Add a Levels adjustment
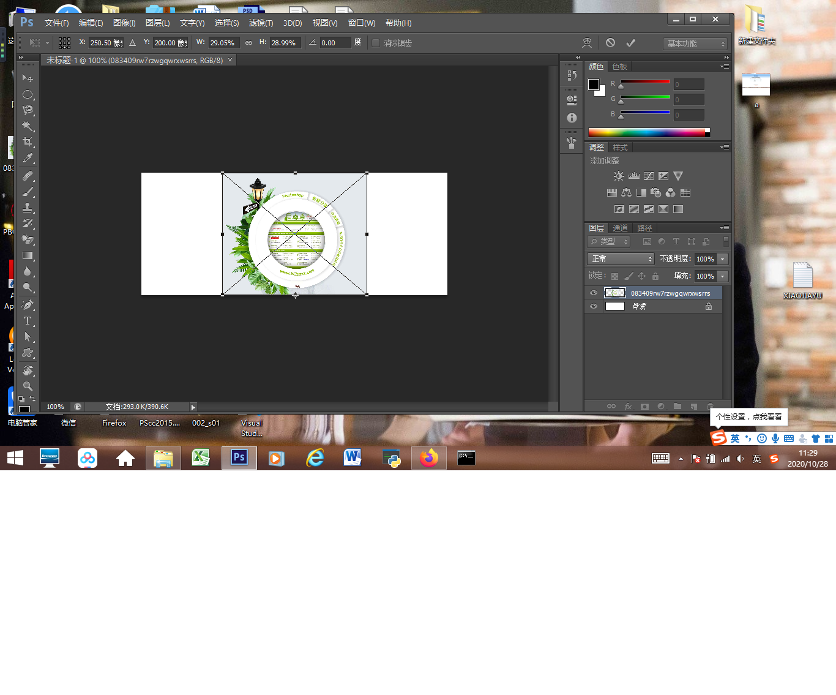 coord(633,176)
